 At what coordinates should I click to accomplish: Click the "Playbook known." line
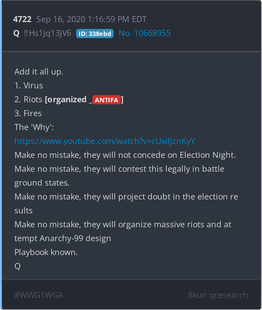(46, 252)
